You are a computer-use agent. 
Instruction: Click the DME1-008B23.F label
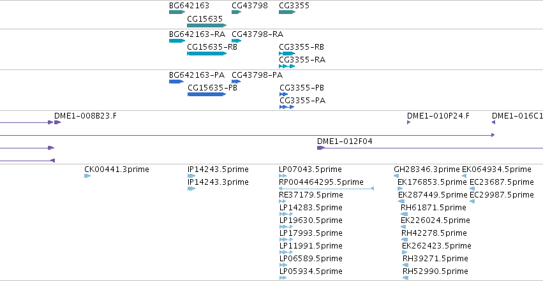(86, 116)
